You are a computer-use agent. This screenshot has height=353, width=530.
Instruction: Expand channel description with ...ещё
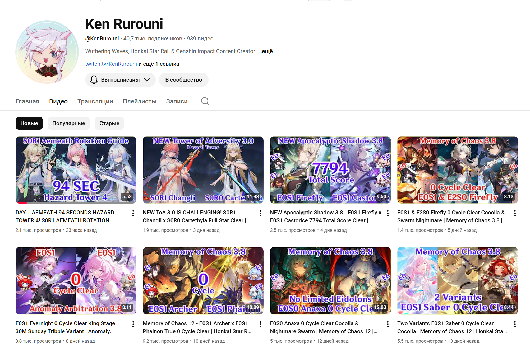point(265,51)
